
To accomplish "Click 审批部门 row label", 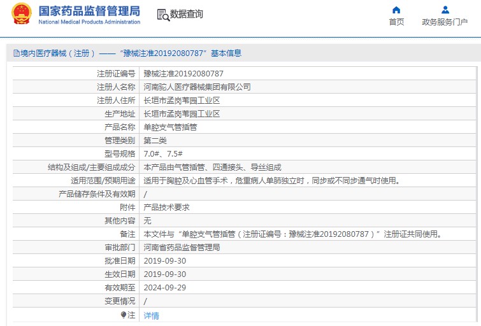I will point(120,248).
